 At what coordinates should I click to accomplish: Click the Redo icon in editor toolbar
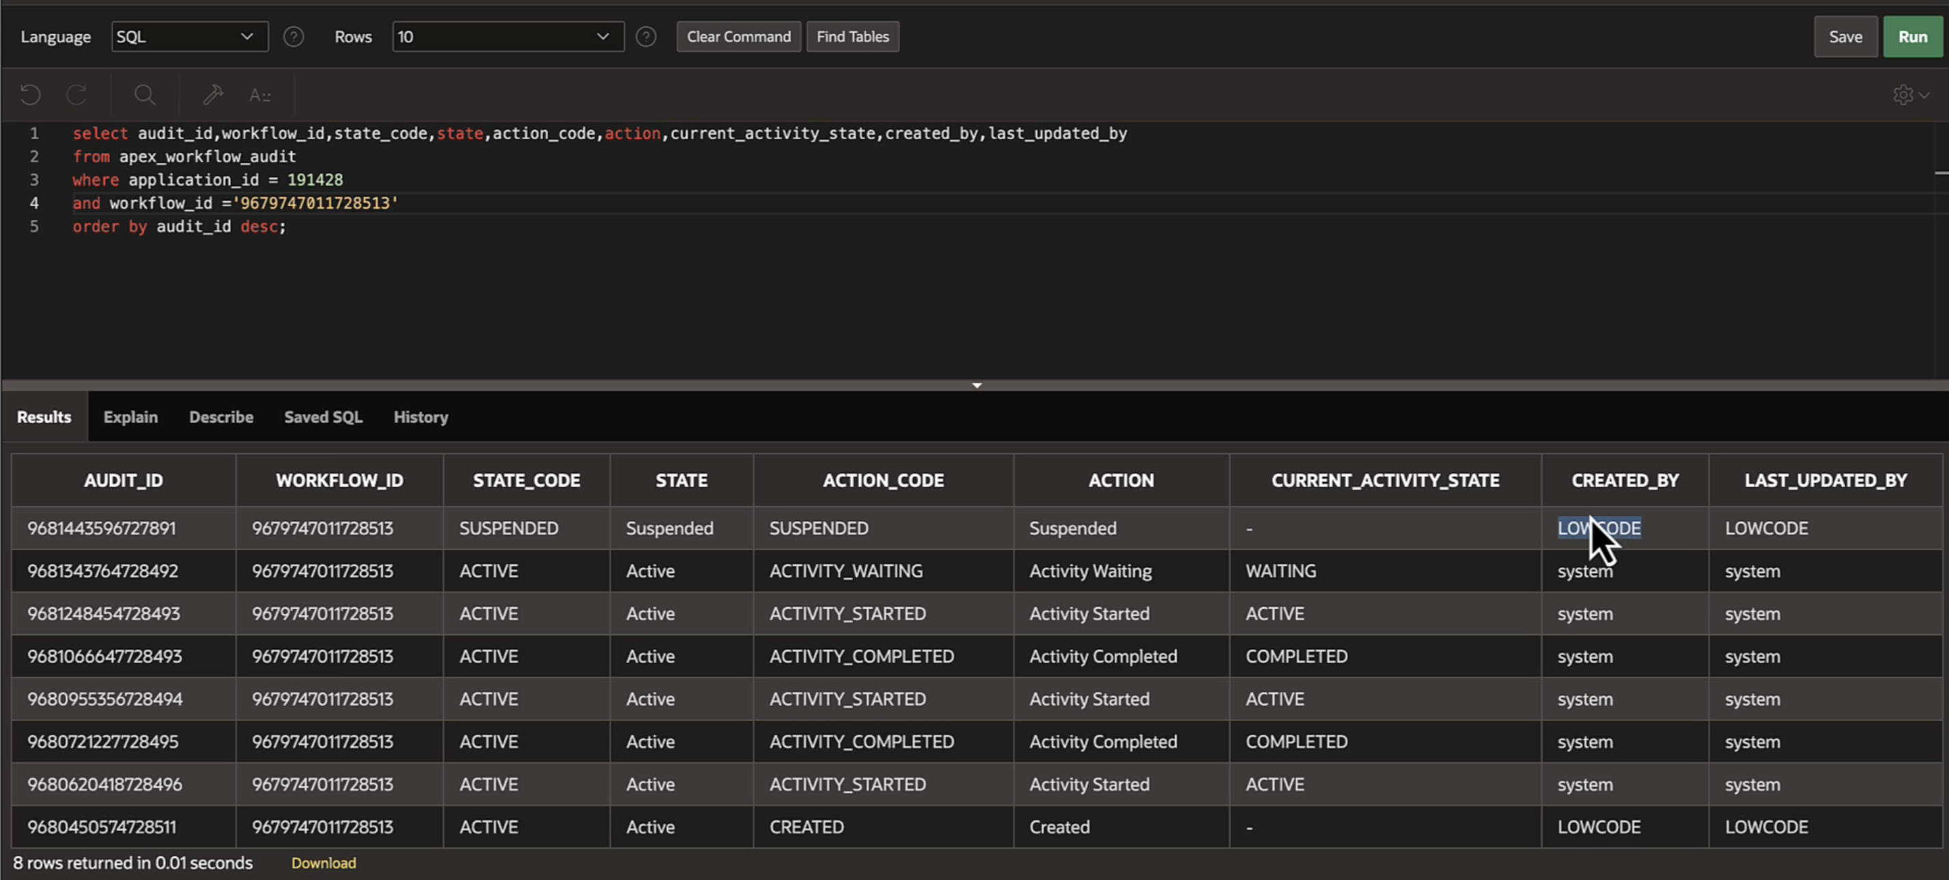76,95
